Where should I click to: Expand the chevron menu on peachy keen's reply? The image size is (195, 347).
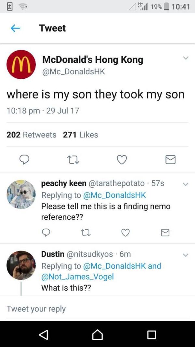click(x=186, y=184)
